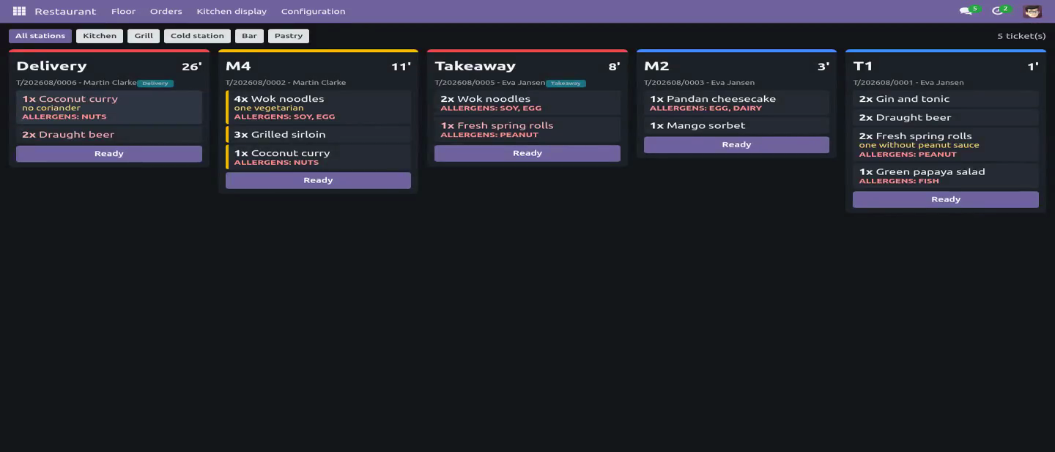
Task: Click the 3x Grilled sirloin line
Action: (318, 135)
